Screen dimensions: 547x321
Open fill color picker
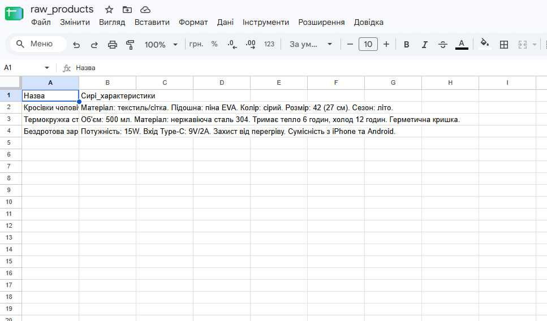[485, 44]
